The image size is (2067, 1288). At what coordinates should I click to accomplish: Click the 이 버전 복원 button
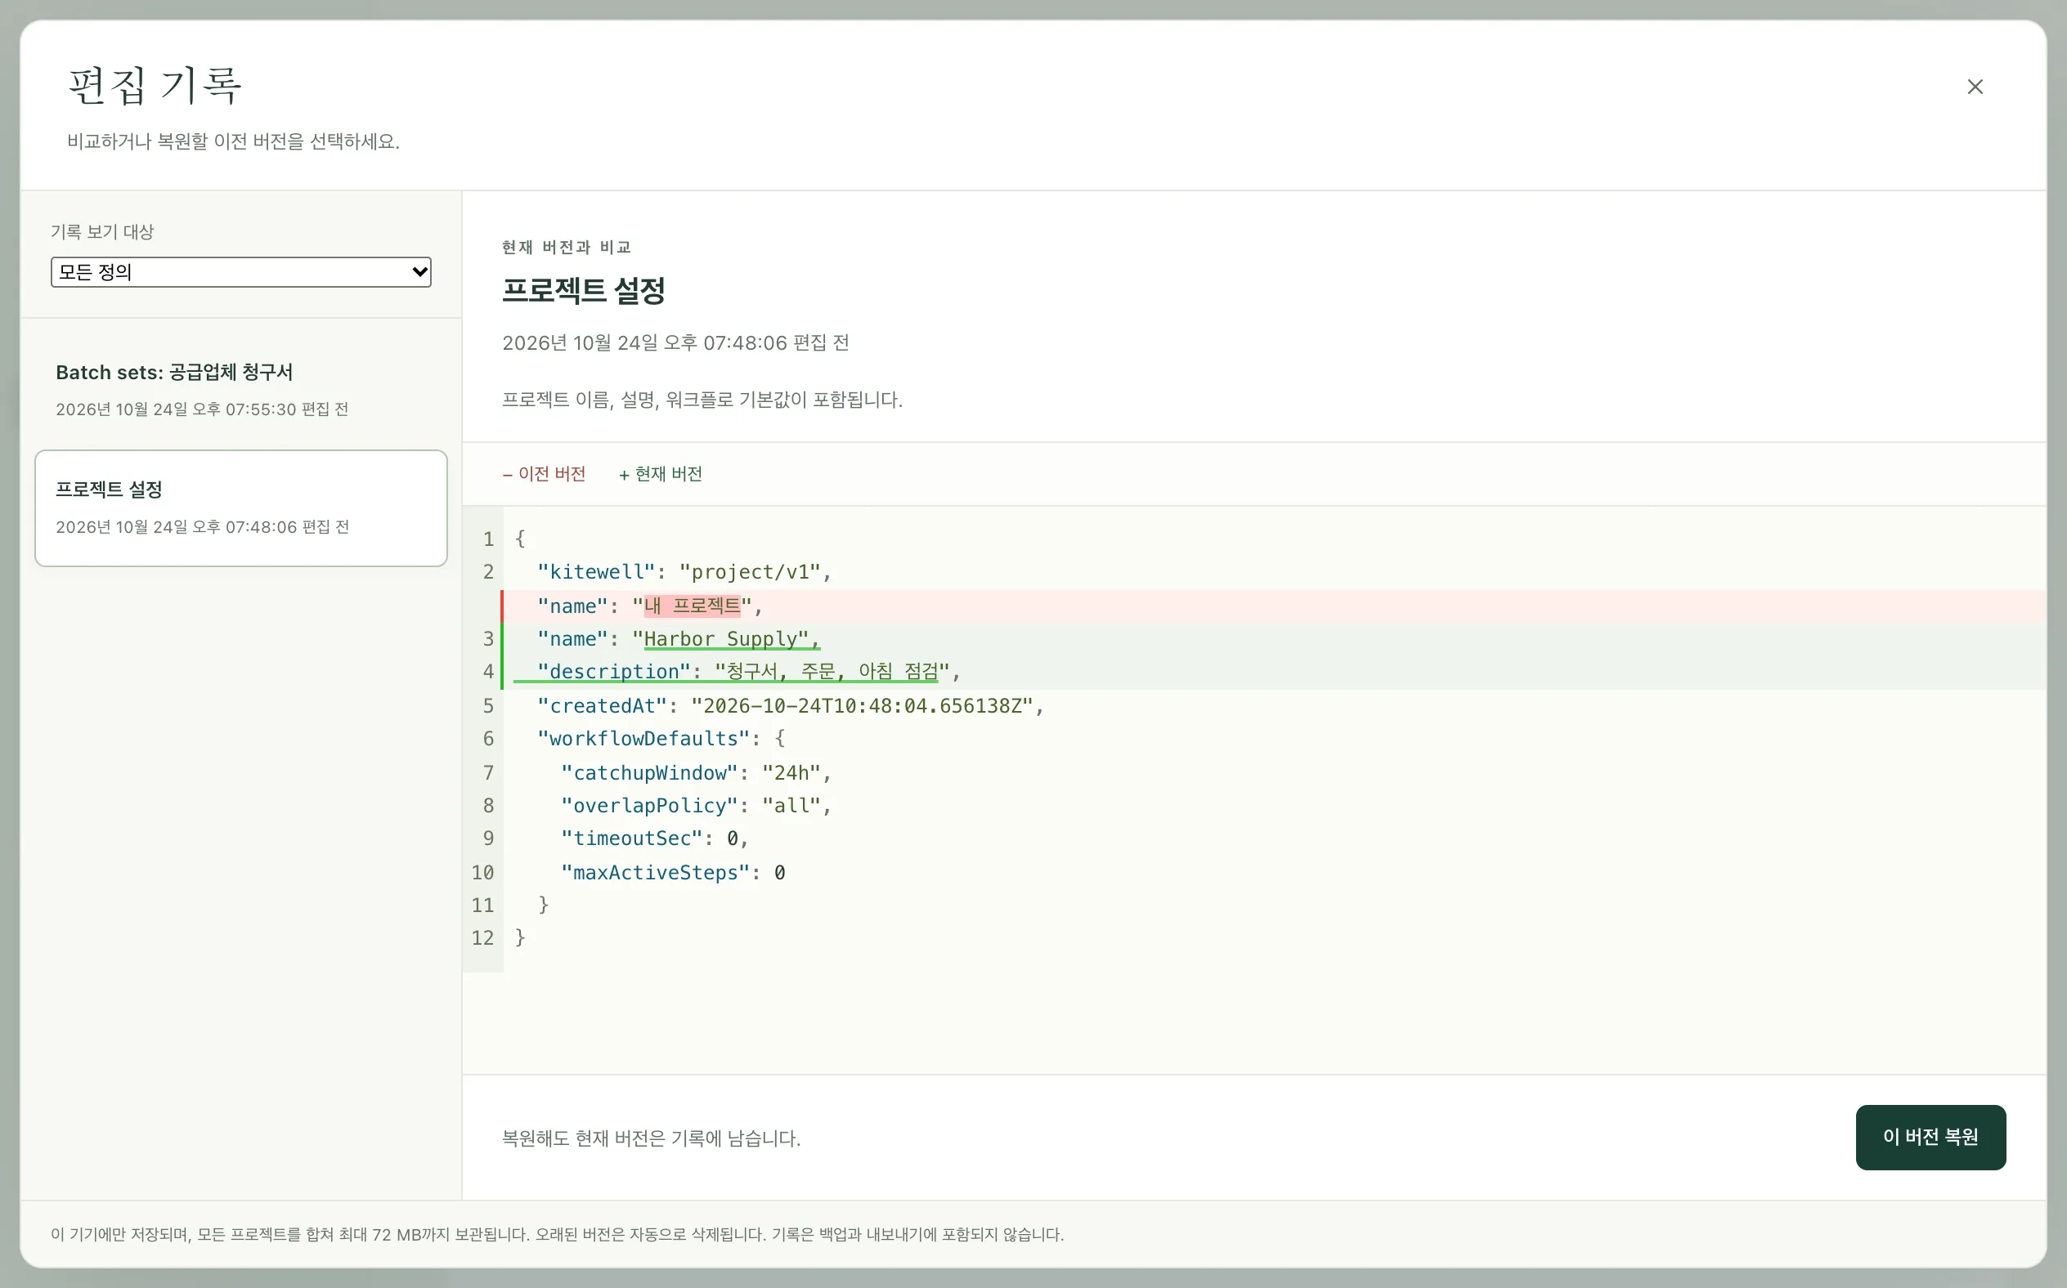pos(1930,1136)
